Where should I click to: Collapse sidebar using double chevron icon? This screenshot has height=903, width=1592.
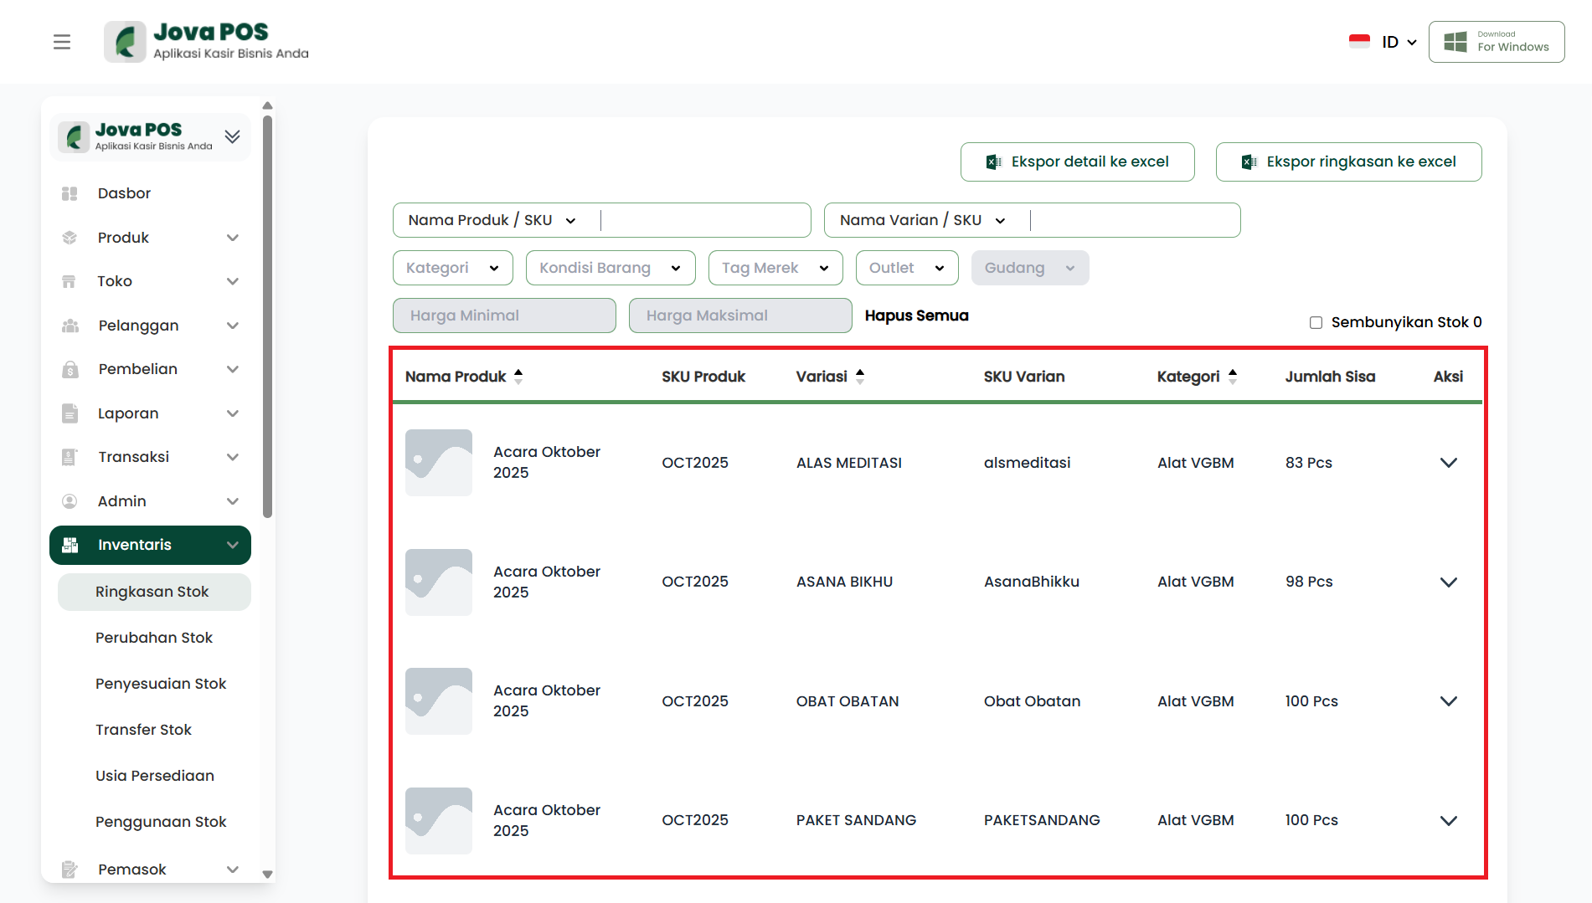[x=233, y=136]
